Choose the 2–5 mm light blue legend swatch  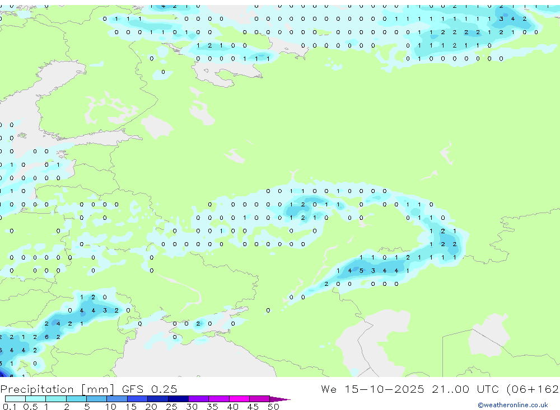tap(76, 399)
